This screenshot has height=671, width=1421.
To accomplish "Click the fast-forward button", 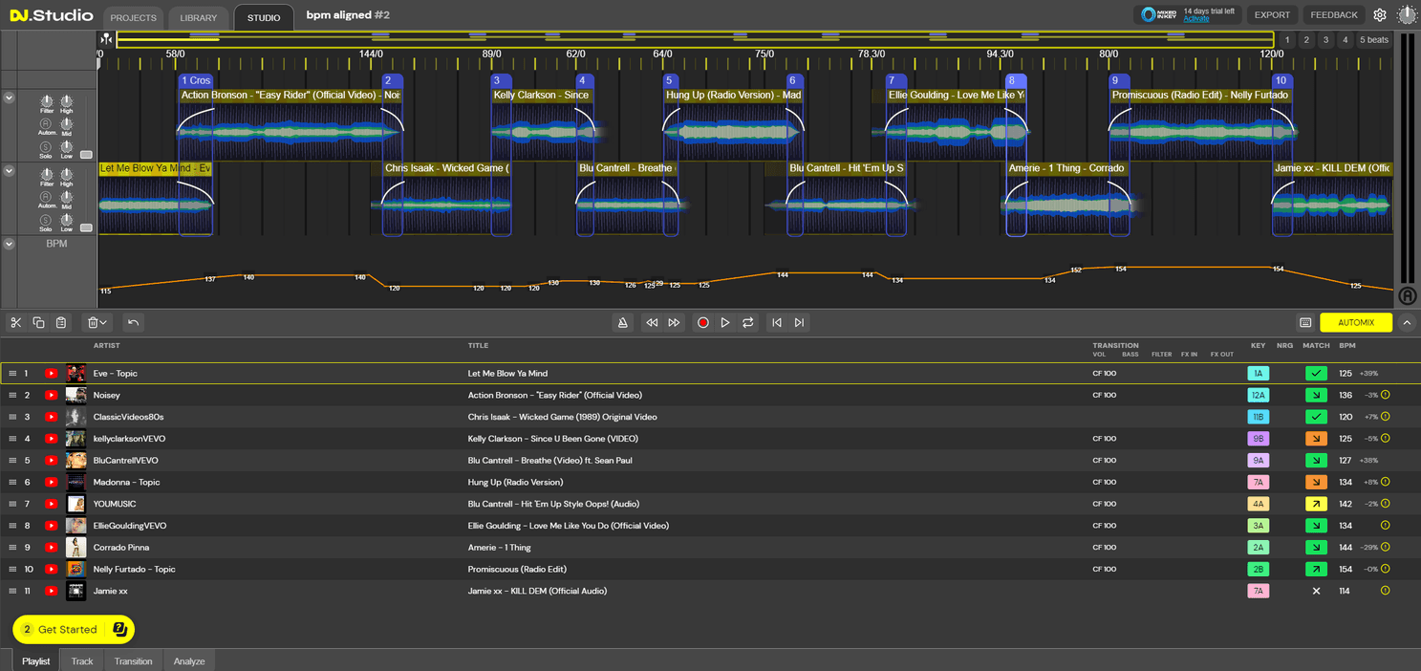I will pyautogui.click(x=674, y=323).
